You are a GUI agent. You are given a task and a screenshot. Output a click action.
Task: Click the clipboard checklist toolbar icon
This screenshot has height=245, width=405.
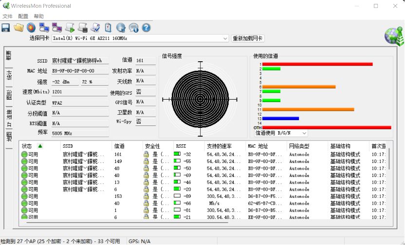tap(108, 28)
